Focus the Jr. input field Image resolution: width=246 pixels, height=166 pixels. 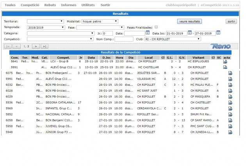(x=108, y=33)
